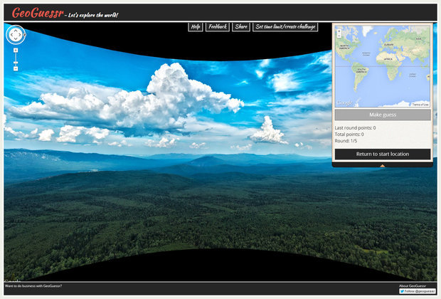Zoom out on the panorama view

[16, 69]
